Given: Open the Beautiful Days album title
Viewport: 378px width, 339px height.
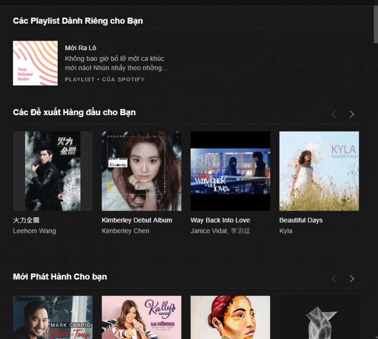Looking at the screenshot, I should 301,220.
